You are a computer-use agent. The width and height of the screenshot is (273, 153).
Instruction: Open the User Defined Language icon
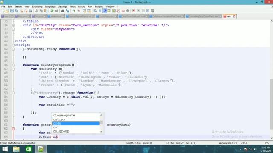pos(109,11)
